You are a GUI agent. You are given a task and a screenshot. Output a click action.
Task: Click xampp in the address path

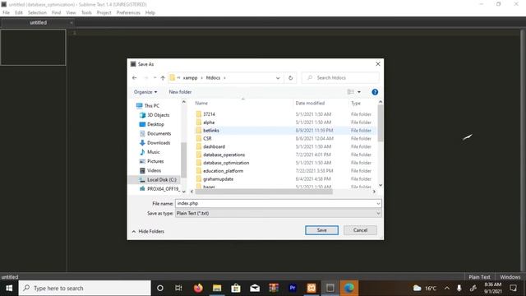pos(190,78)
